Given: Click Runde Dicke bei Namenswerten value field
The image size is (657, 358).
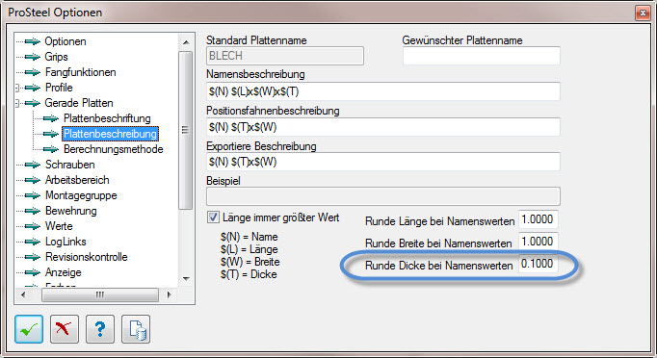Looking at the screenshot, I should (x=539, y=264).
